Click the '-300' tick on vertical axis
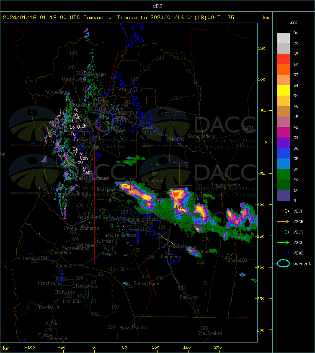The width and height of the screenshot is (315, 353). tap(261, 330)
